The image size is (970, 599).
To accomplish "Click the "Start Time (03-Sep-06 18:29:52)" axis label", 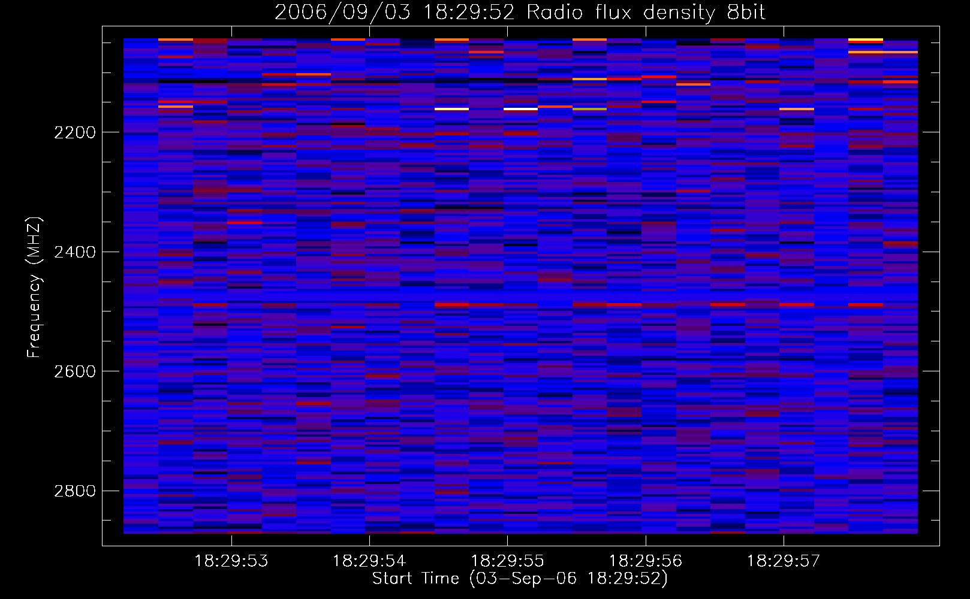I will [x=520, y=579].
